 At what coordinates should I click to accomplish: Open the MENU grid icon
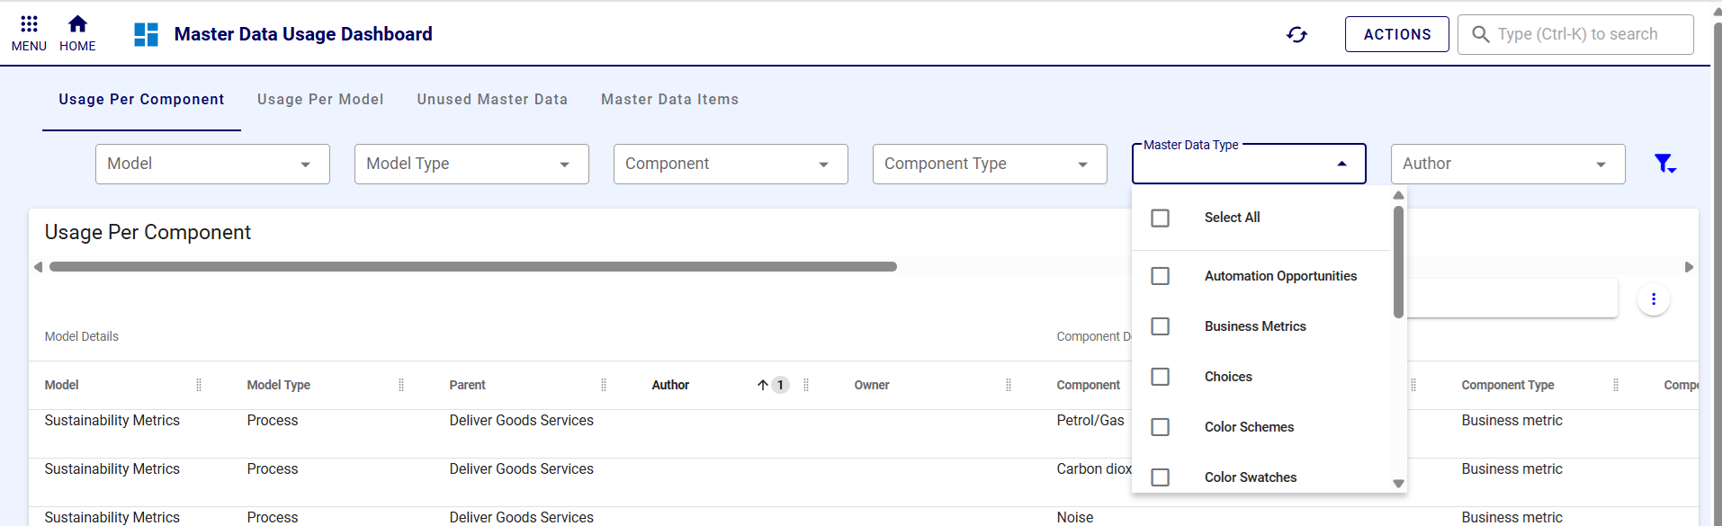pos(29,24)
